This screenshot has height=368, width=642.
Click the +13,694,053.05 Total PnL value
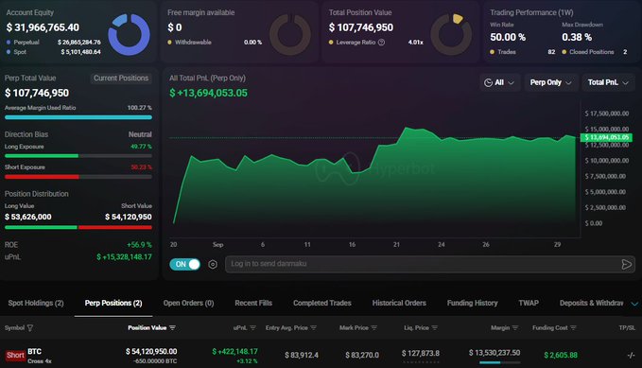[x=208, y=93]
